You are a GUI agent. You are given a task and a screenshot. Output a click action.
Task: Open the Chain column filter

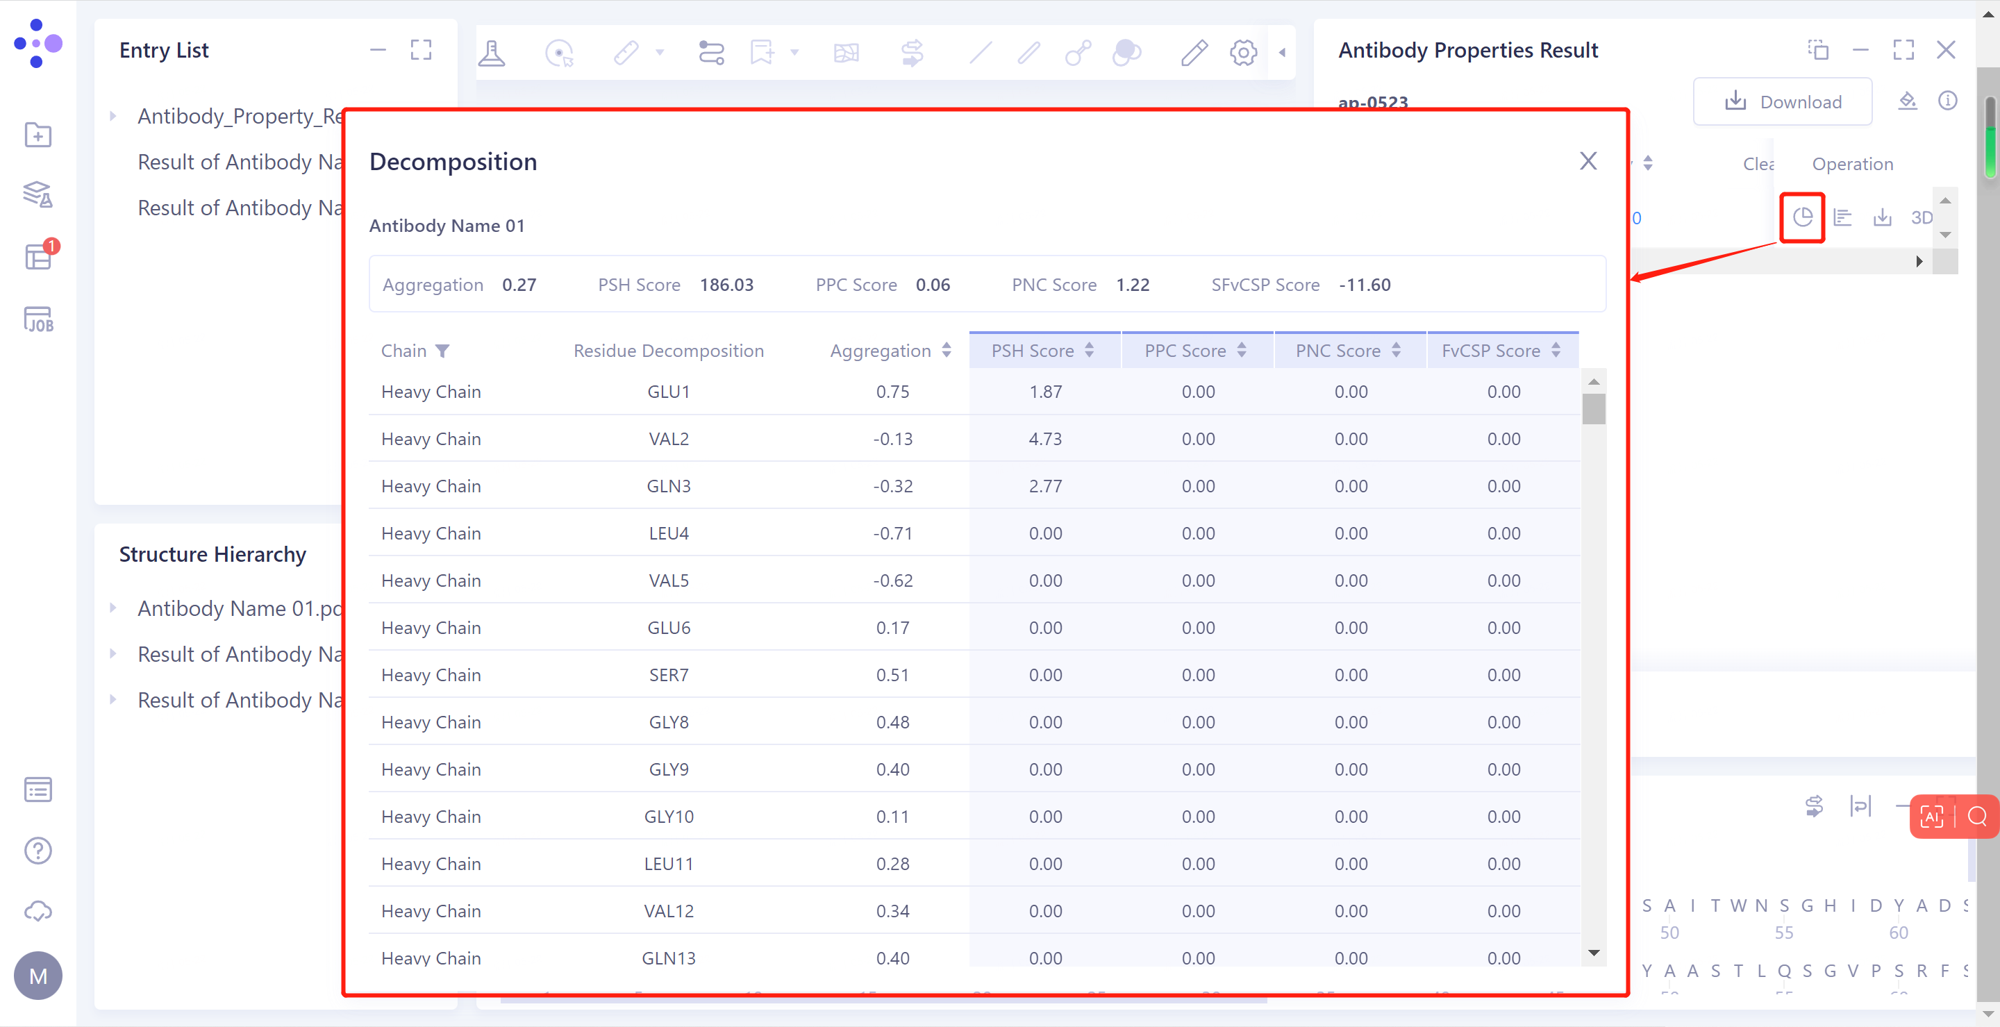coord(442,351)
